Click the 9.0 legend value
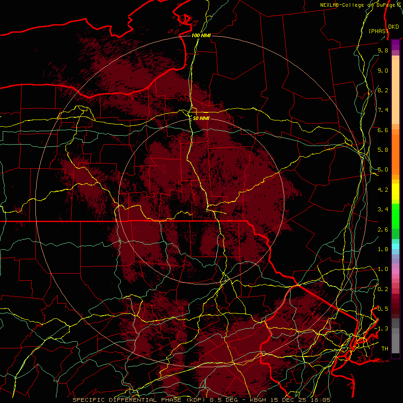403x403 pixels. click(383, 70)
